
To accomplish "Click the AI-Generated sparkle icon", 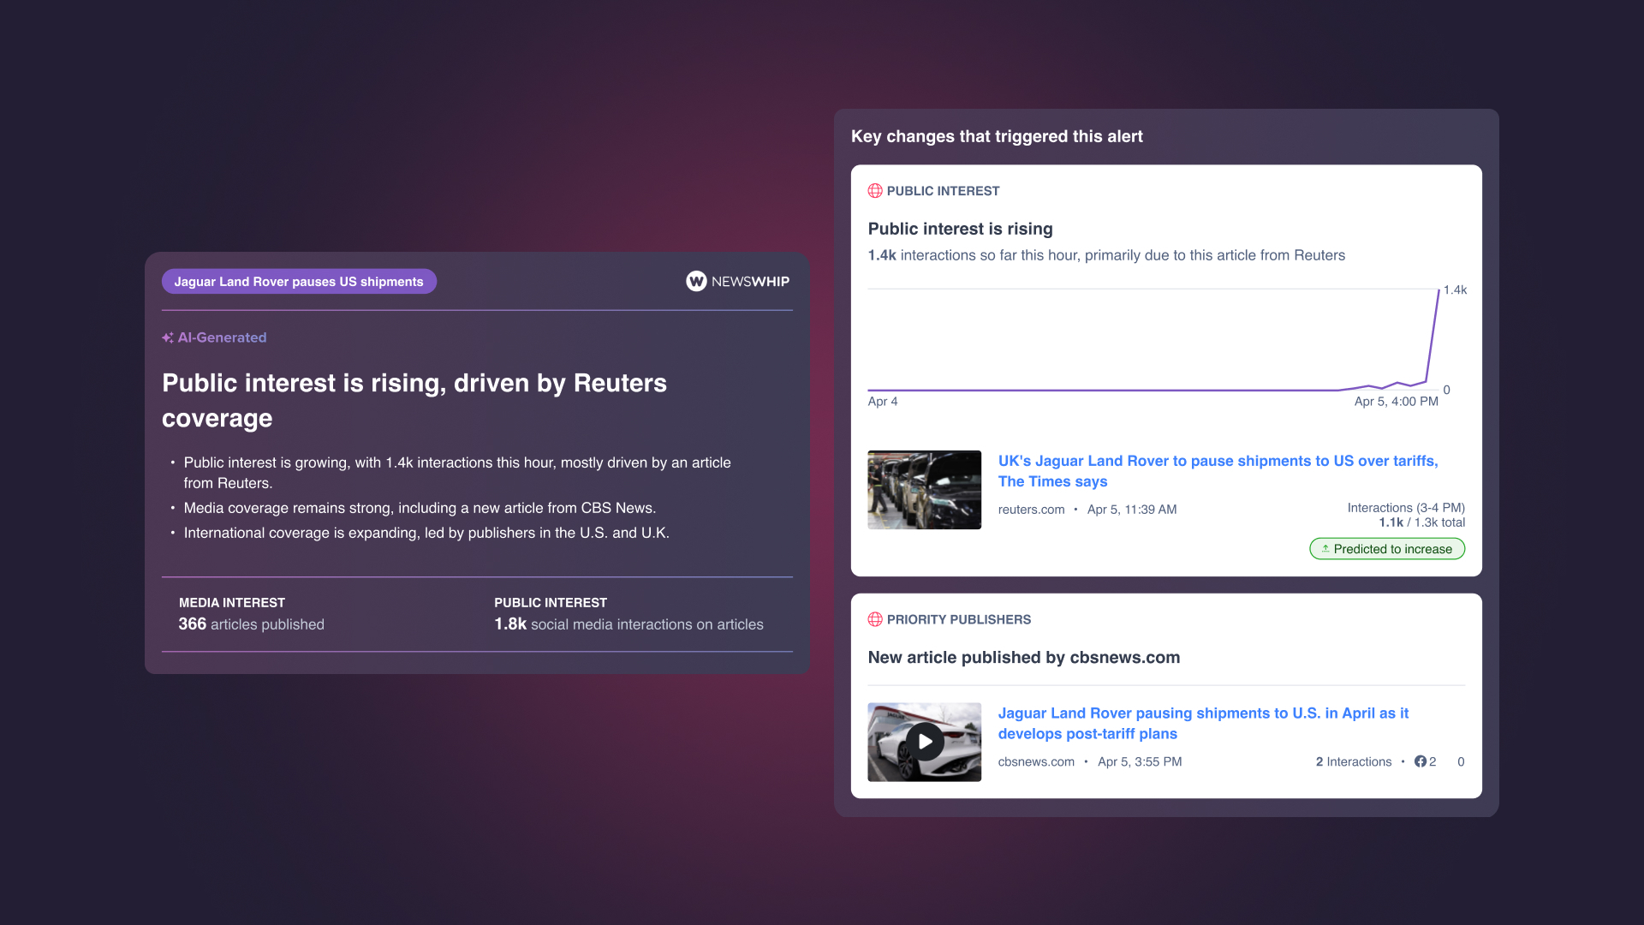I will click(168, 337).
